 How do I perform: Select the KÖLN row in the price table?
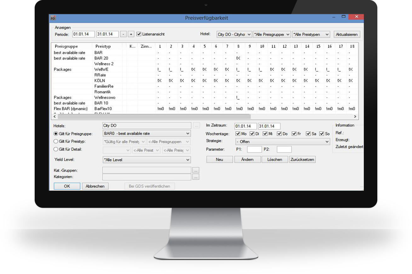[x=100, y=81]
